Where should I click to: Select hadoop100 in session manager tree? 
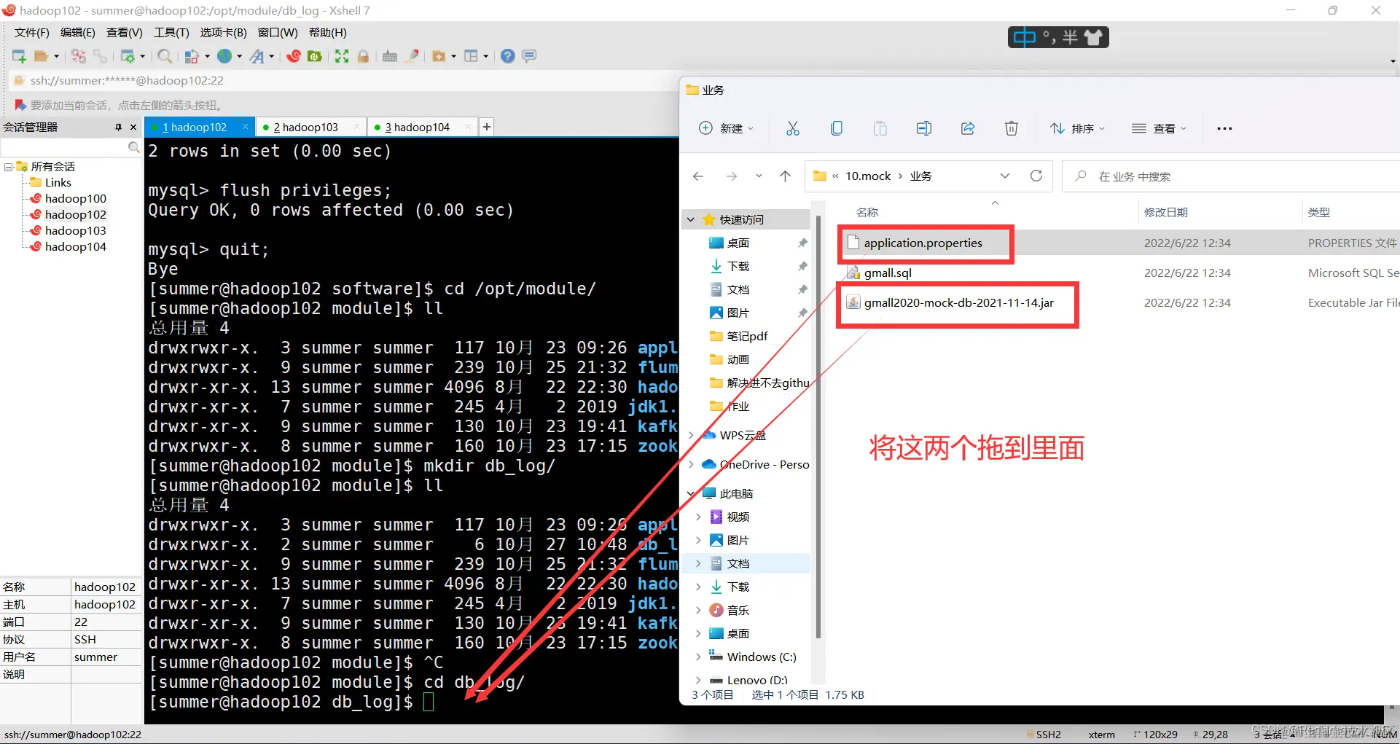click(75, 198)
